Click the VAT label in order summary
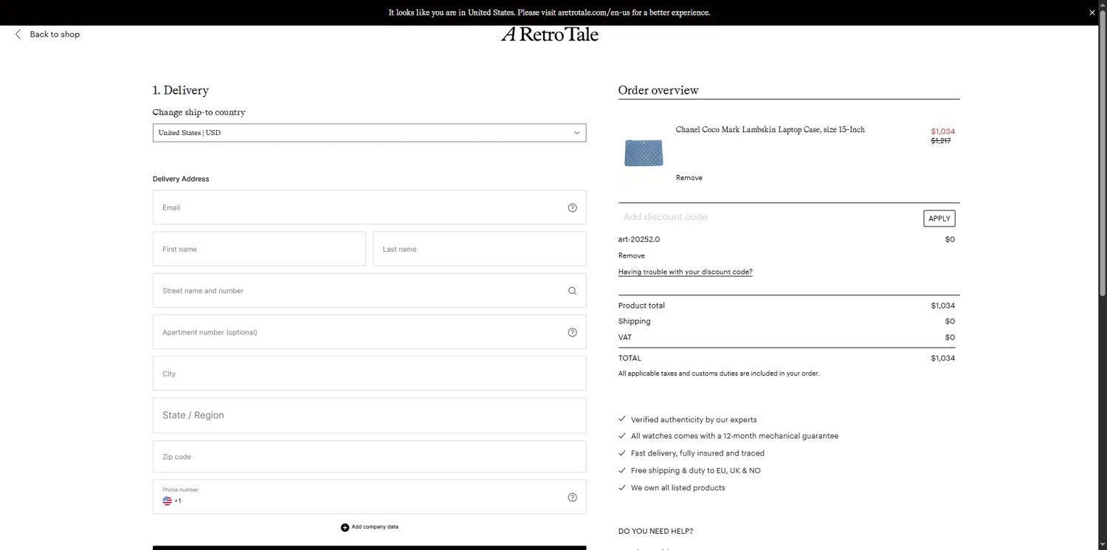Image resolution: width=1107 pixels, height=550 pixels. pos(625,337)
